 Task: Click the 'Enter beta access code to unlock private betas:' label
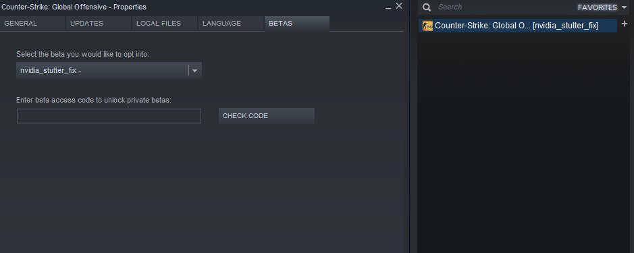tap(94, 100)
